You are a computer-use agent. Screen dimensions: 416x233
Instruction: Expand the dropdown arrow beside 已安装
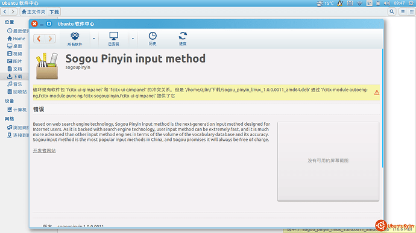[133, 39]
